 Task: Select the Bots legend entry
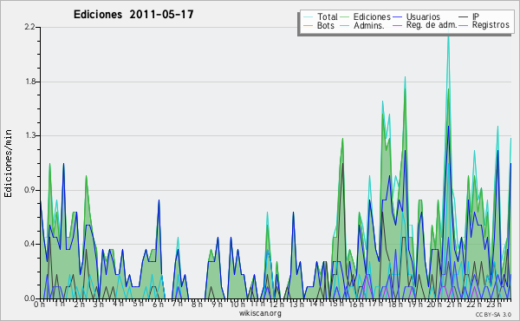(319, 25)
